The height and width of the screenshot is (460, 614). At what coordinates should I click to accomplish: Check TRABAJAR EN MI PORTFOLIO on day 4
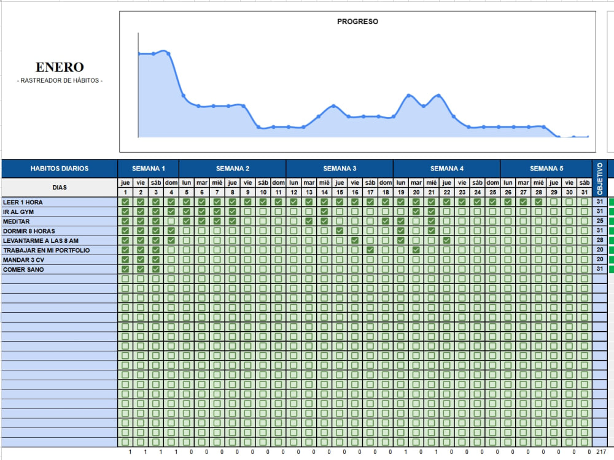pyautogui.click(x=171, y=250)
